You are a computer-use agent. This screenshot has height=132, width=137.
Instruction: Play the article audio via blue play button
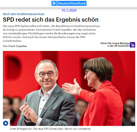6,123
